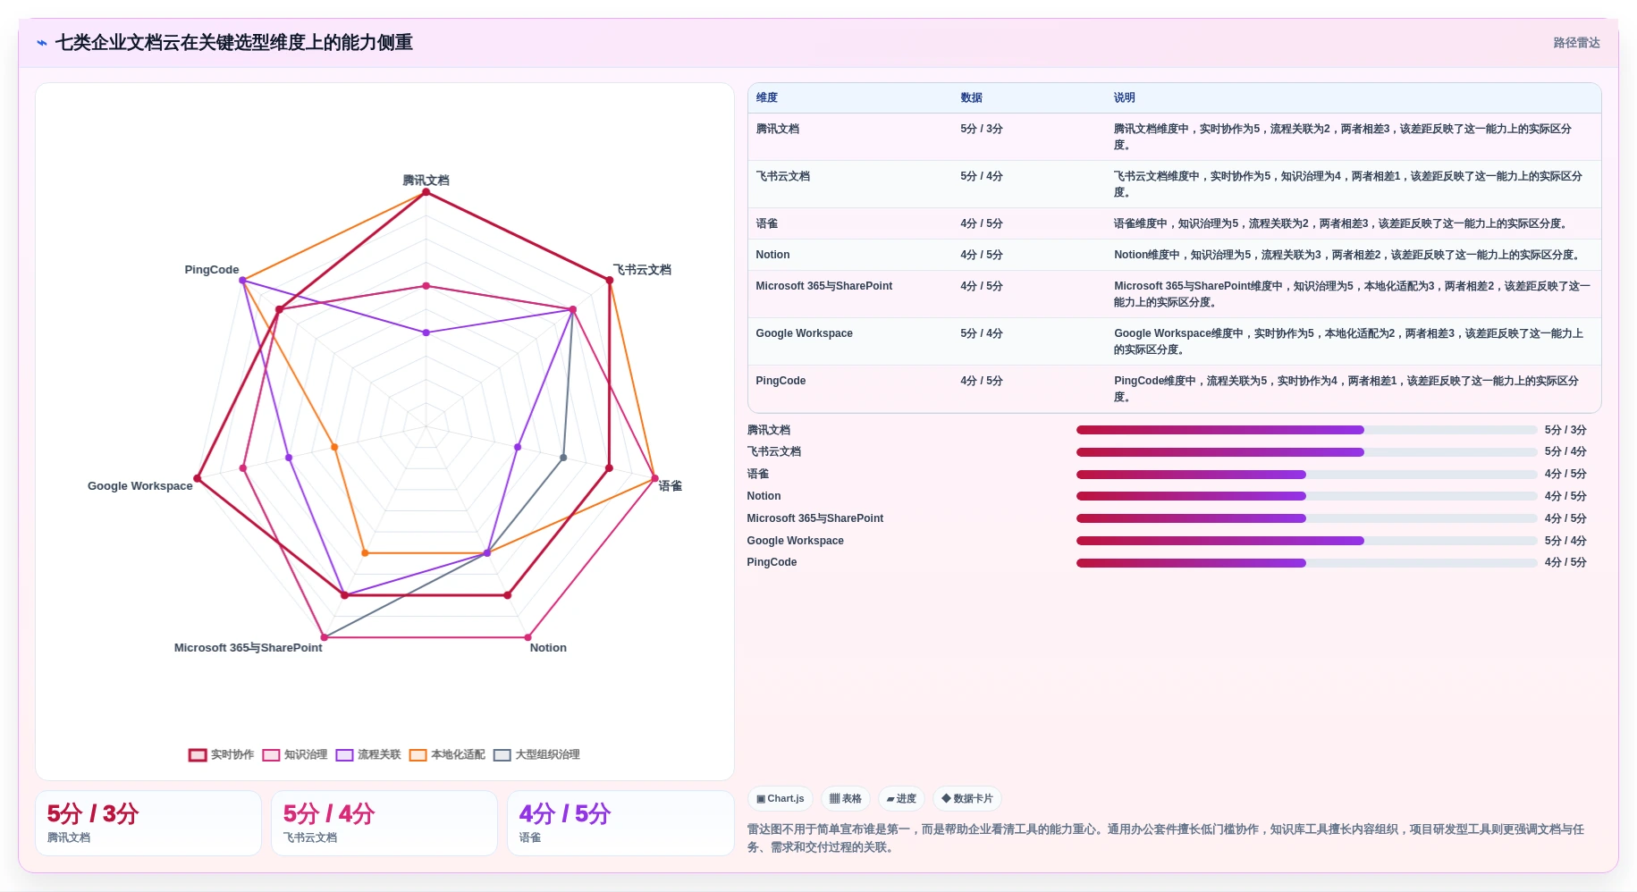Click the 语雀 radar axis label
Viewport: 1637px width, 892px height.
pos(671,486)
